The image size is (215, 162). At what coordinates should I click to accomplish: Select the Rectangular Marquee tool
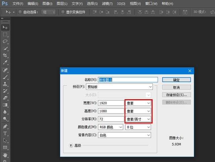[5, 34]
